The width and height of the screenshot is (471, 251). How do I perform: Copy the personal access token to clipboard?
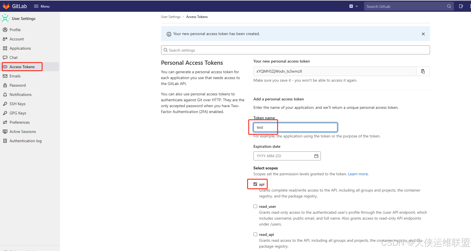[x=423, y=71]
